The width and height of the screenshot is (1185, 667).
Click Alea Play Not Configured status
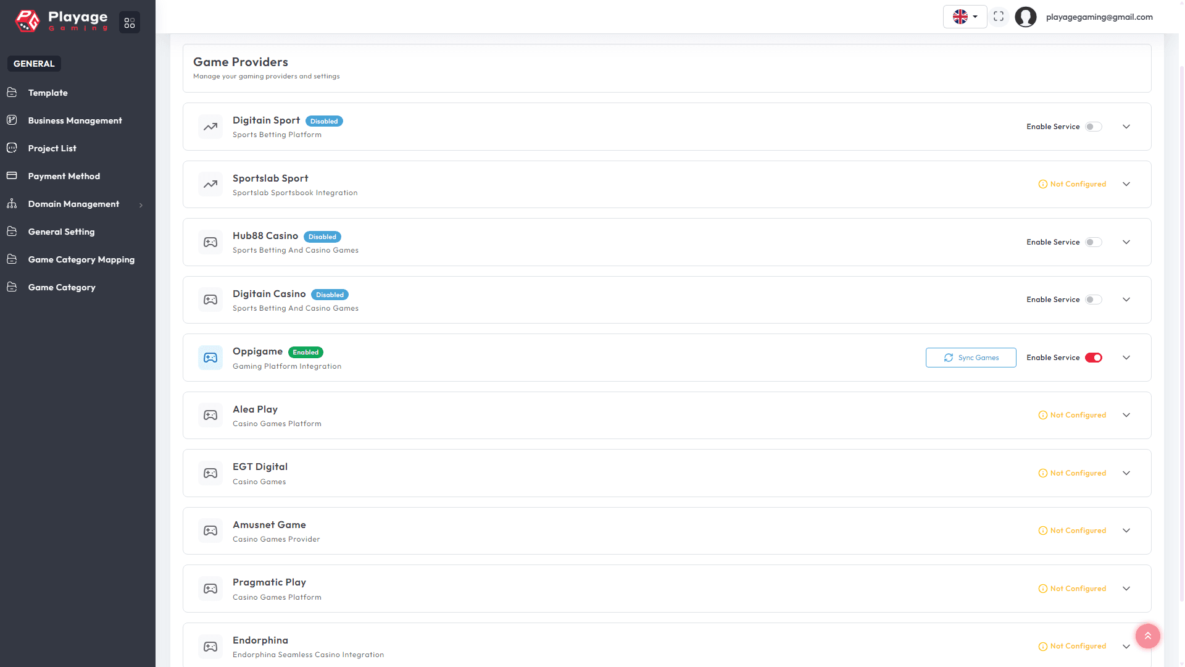[x=1073, y=415]
